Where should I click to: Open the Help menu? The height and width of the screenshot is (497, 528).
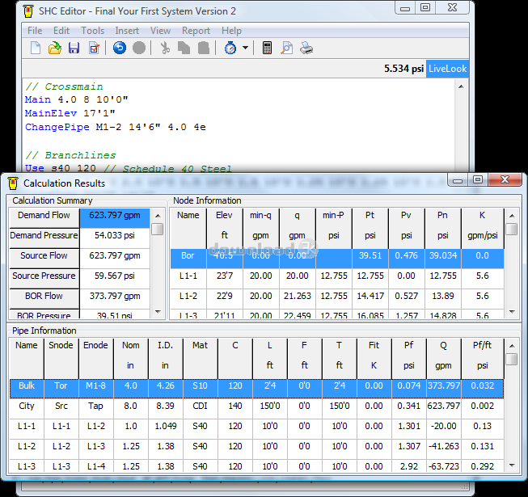point(231,31)
